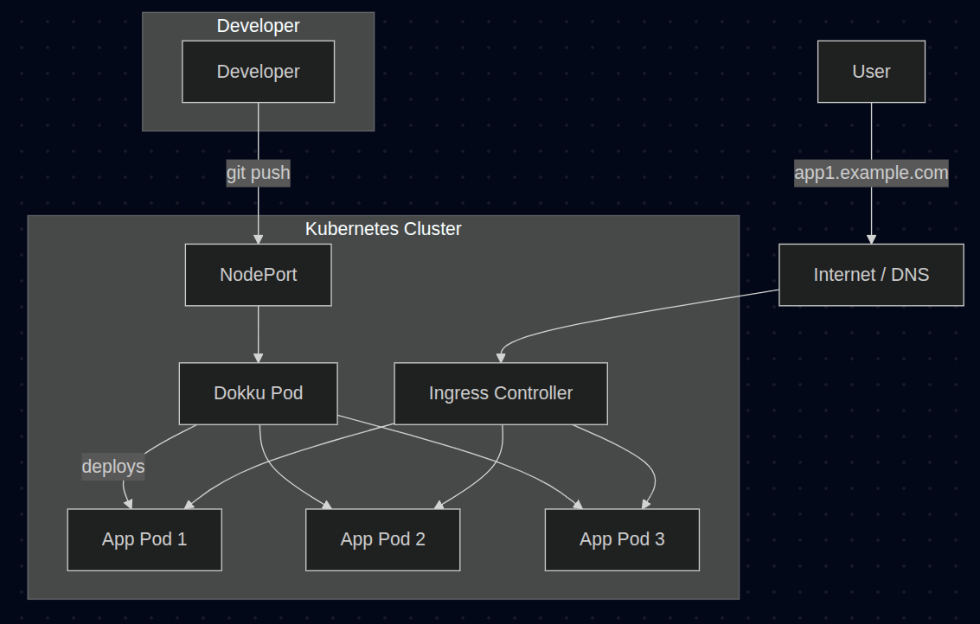Select the Internet / DNS node
Image resolution: width=980 pixels, height=624 pixels.
(871, 275)
